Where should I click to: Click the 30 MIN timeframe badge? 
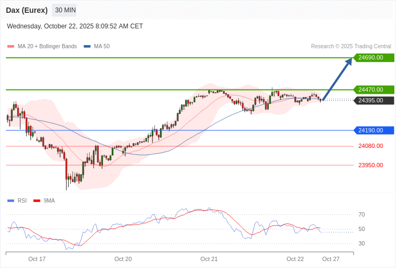coord(65,10)
